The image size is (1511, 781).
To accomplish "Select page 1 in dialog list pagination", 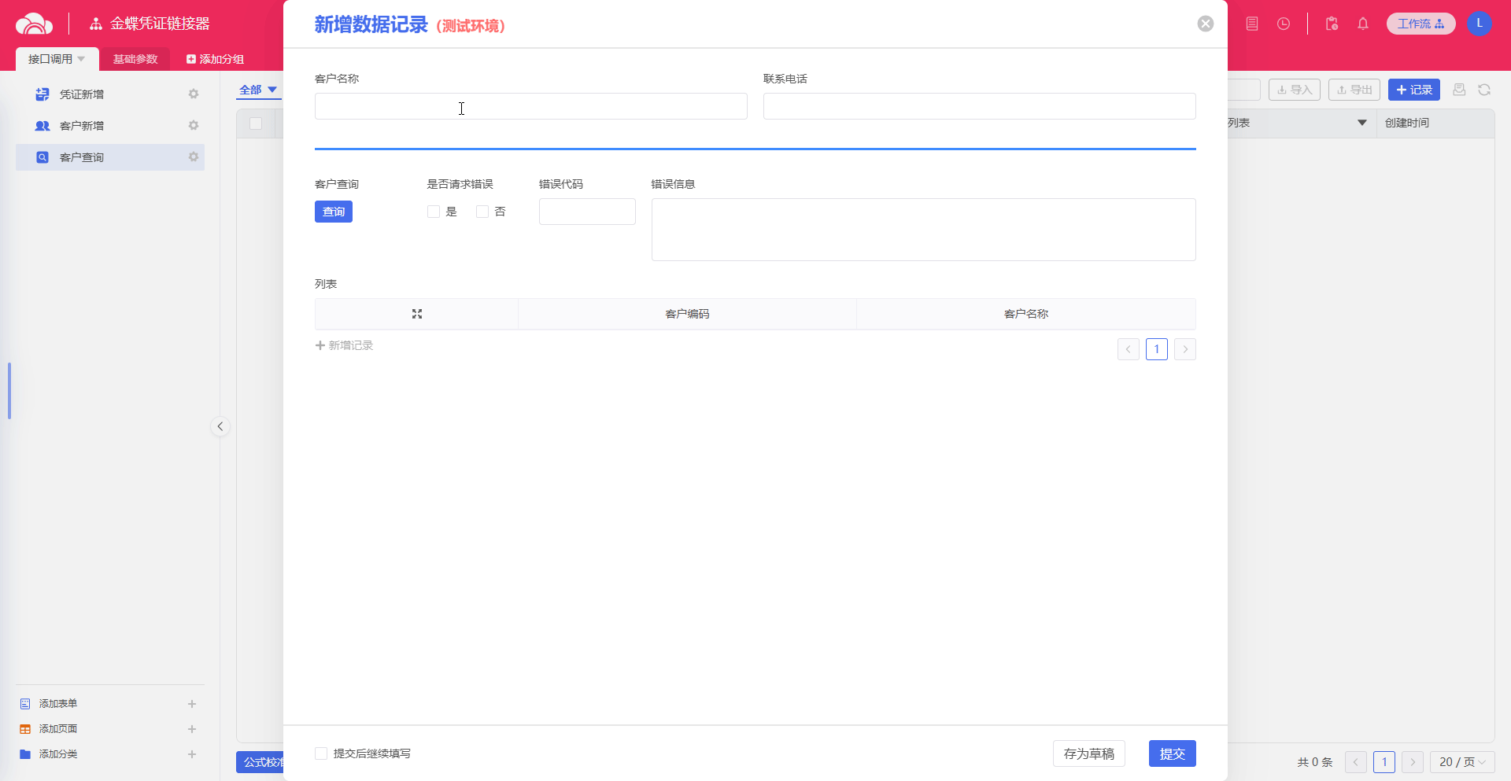I will point(1157,349).
